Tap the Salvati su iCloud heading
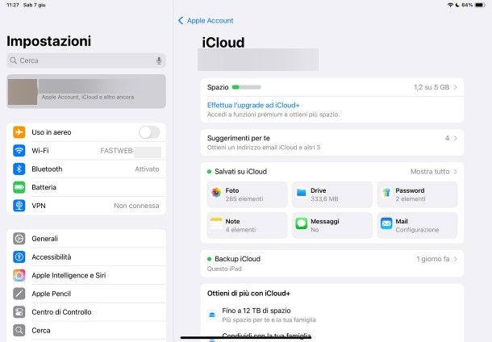The image size is (492, 342). coord(240,172)
